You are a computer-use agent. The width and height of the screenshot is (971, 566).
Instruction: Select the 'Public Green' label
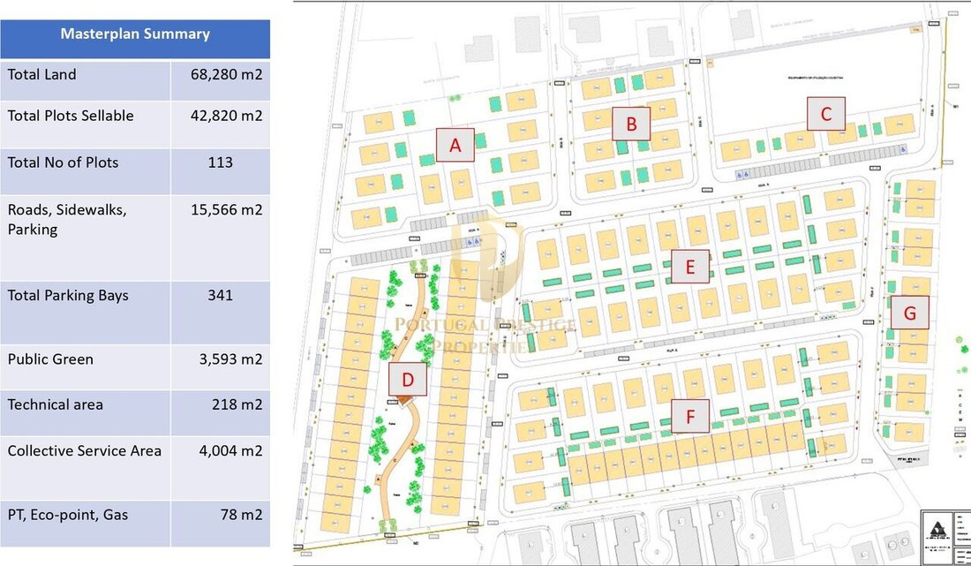[x=51, y=359]
